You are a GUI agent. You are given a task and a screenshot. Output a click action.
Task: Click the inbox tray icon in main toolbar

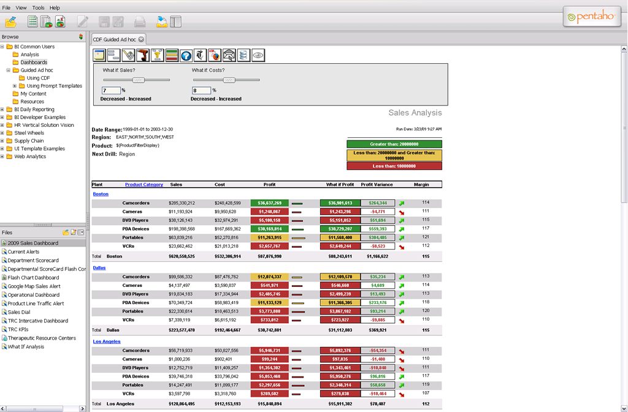(162, 21)
